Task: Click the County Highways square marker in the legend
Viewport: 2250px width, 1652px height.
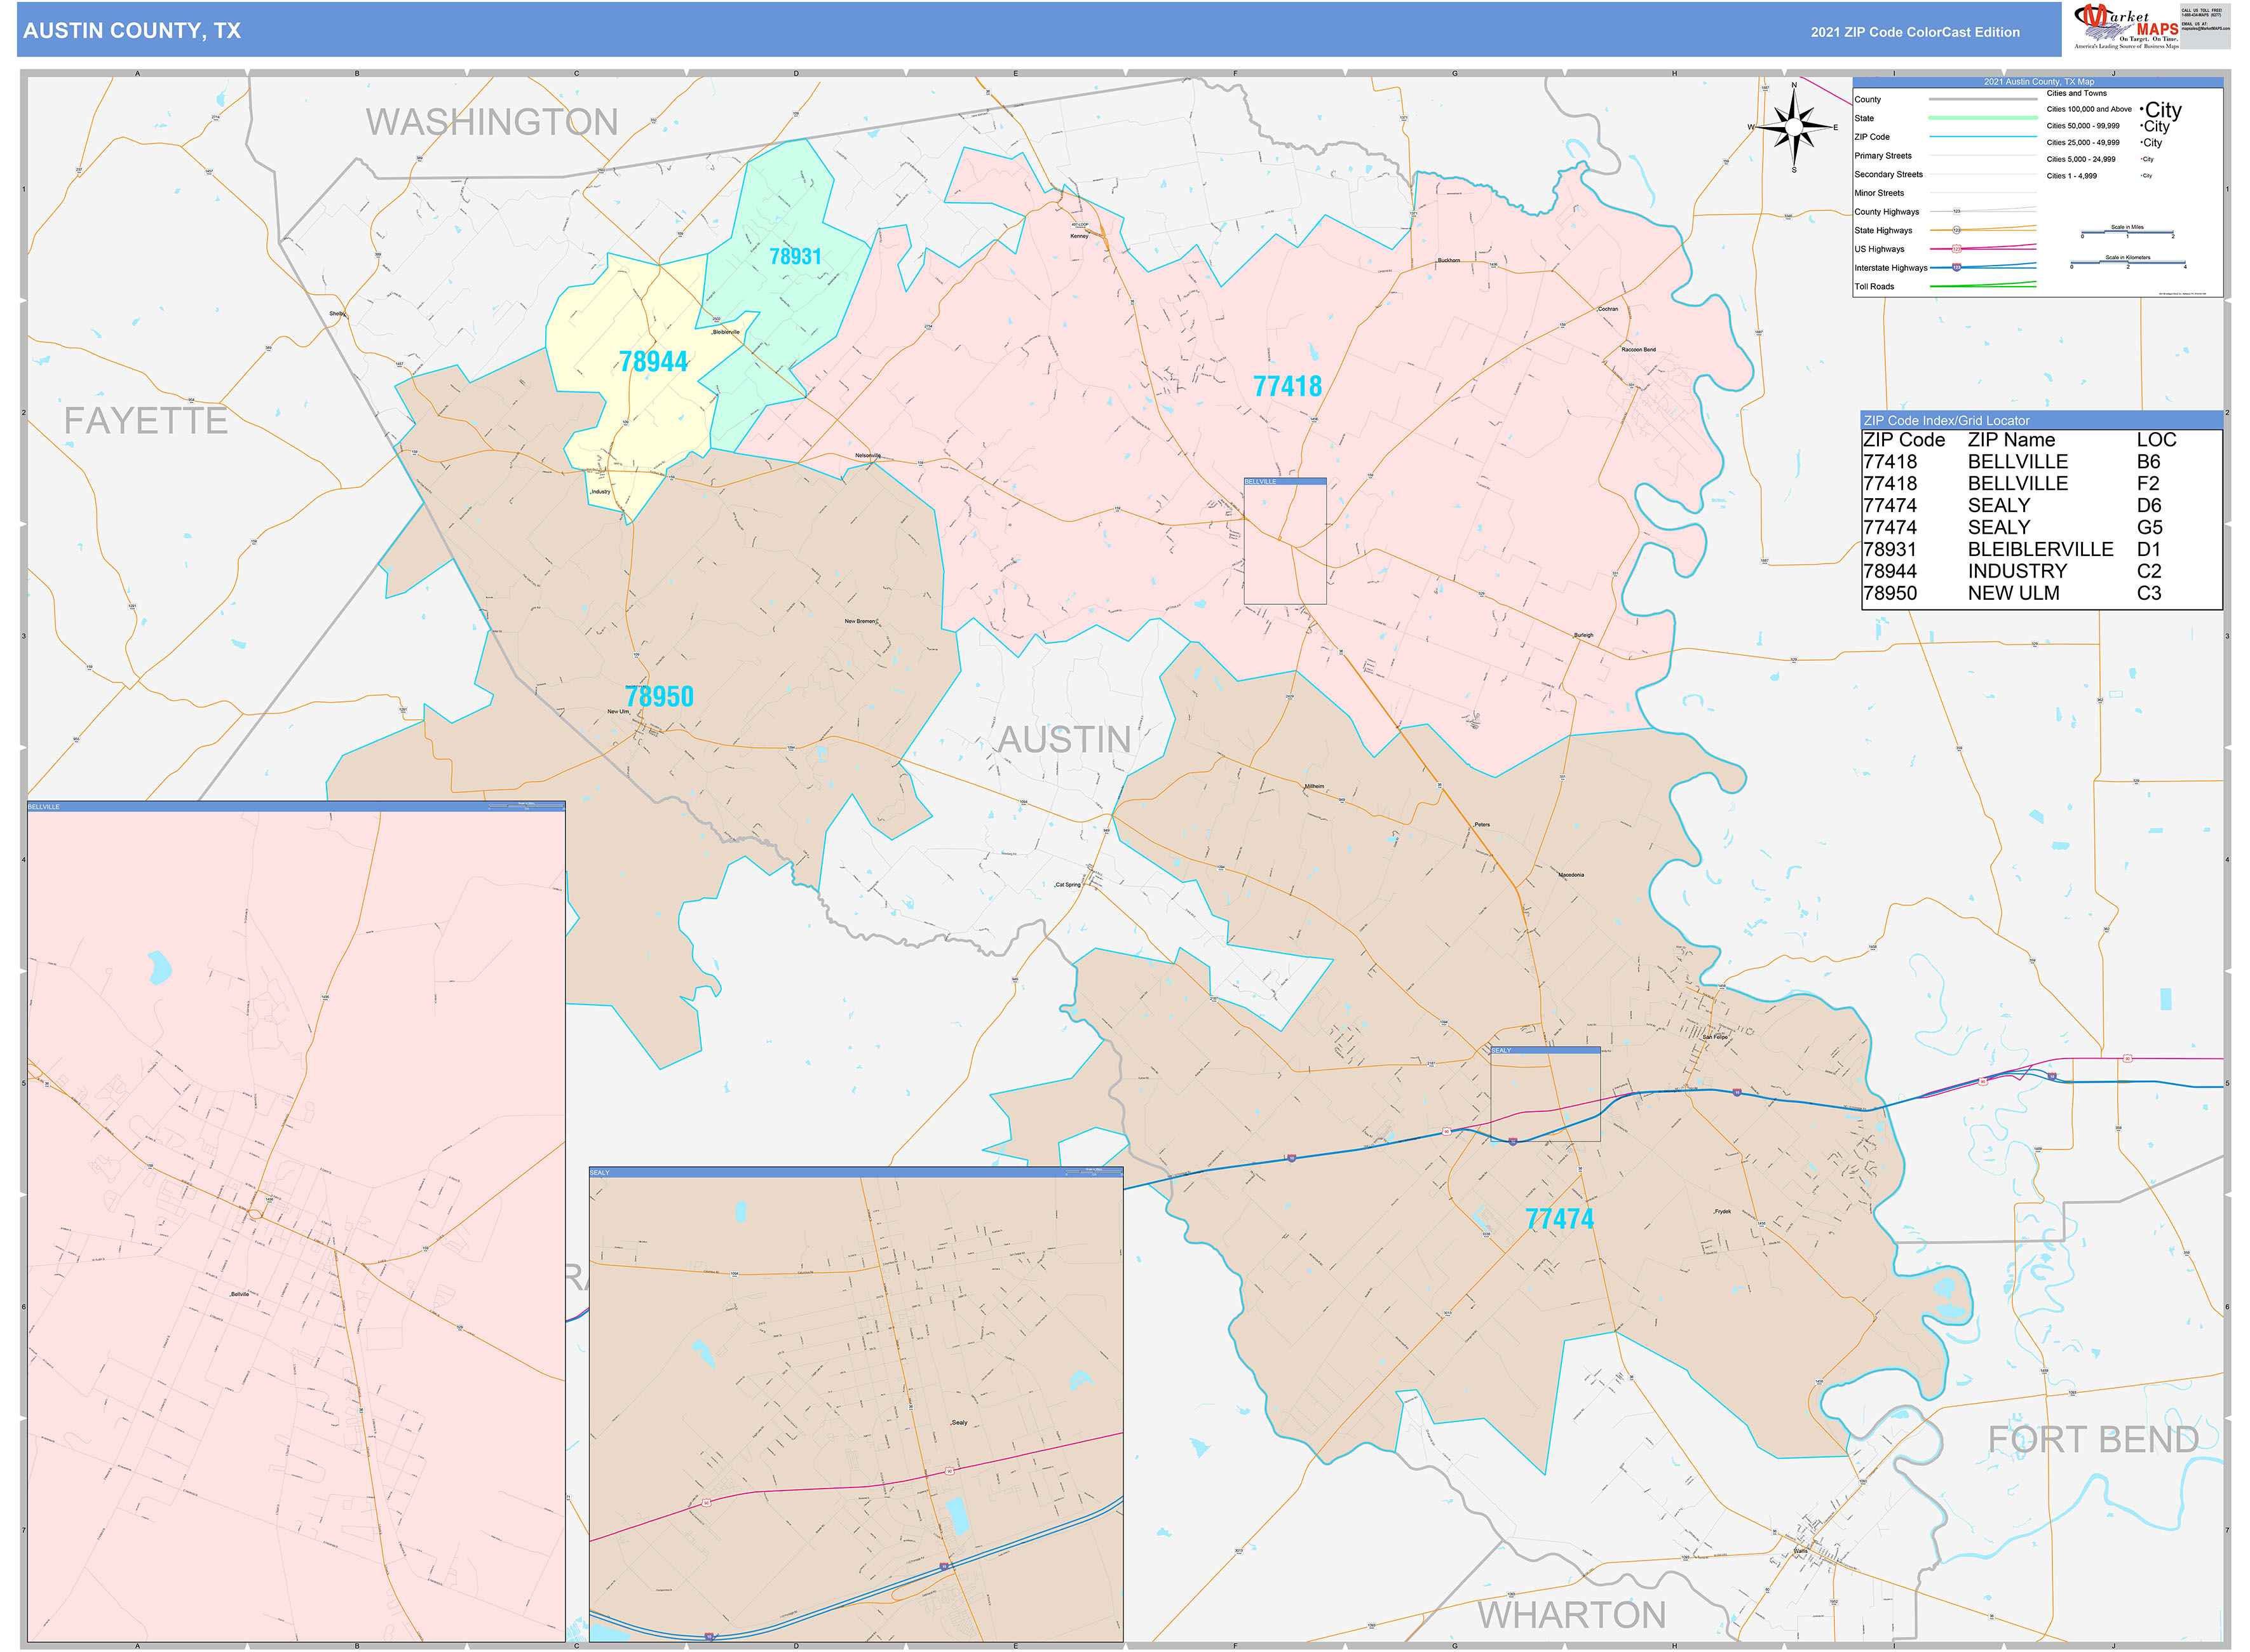Action: click(1957, 211)
